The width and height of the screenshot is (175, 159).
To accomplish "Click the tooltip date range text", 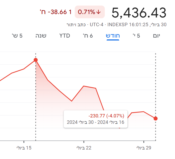I will tap(96, 122).
